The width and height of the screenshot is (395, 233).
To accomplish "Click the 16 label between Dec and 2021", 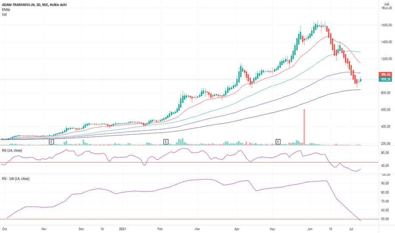I will [102, 229].
